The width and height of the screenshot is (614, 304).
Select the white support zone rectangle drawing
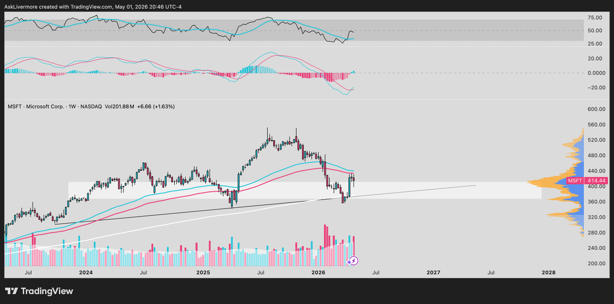click(304, 190)
